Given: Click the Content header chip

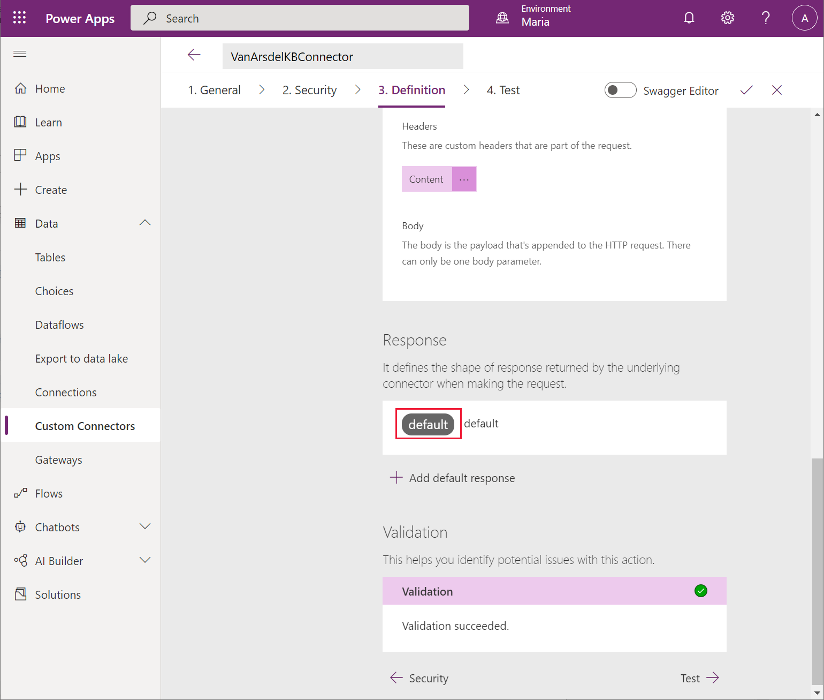Looking at the screenshot, I should [426, 179].
